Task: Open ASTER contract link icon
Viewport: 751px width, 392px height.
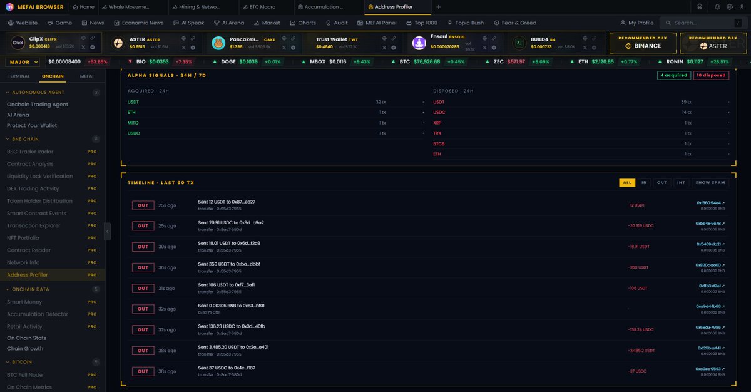Action: coord(192,38)
